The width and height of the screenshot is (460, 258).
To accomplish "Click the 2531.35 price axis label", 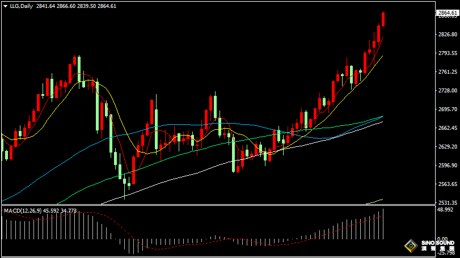I will (x=448, y=202).
